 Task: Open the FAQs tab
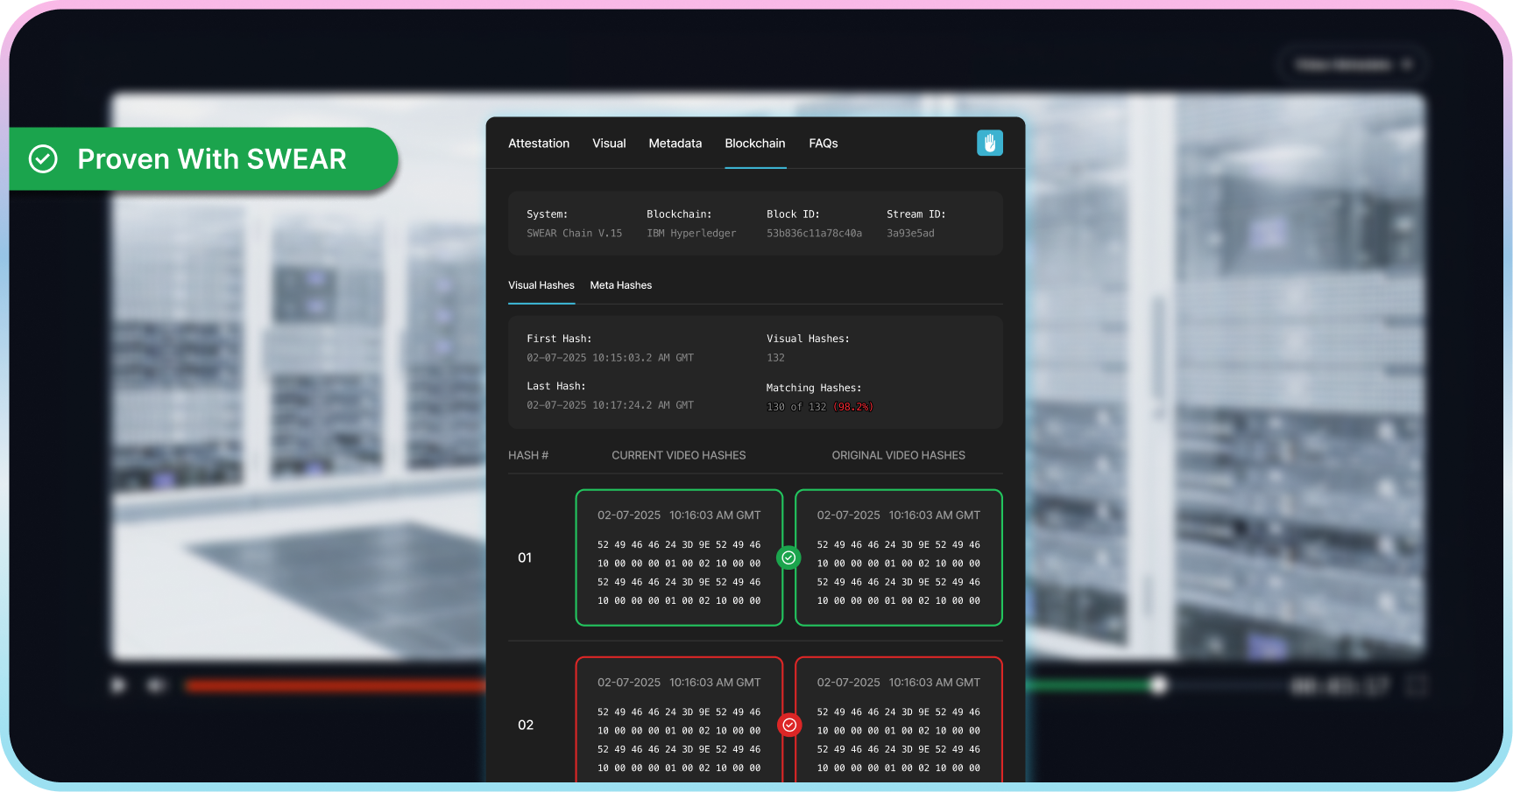click(x=823, y=143)
